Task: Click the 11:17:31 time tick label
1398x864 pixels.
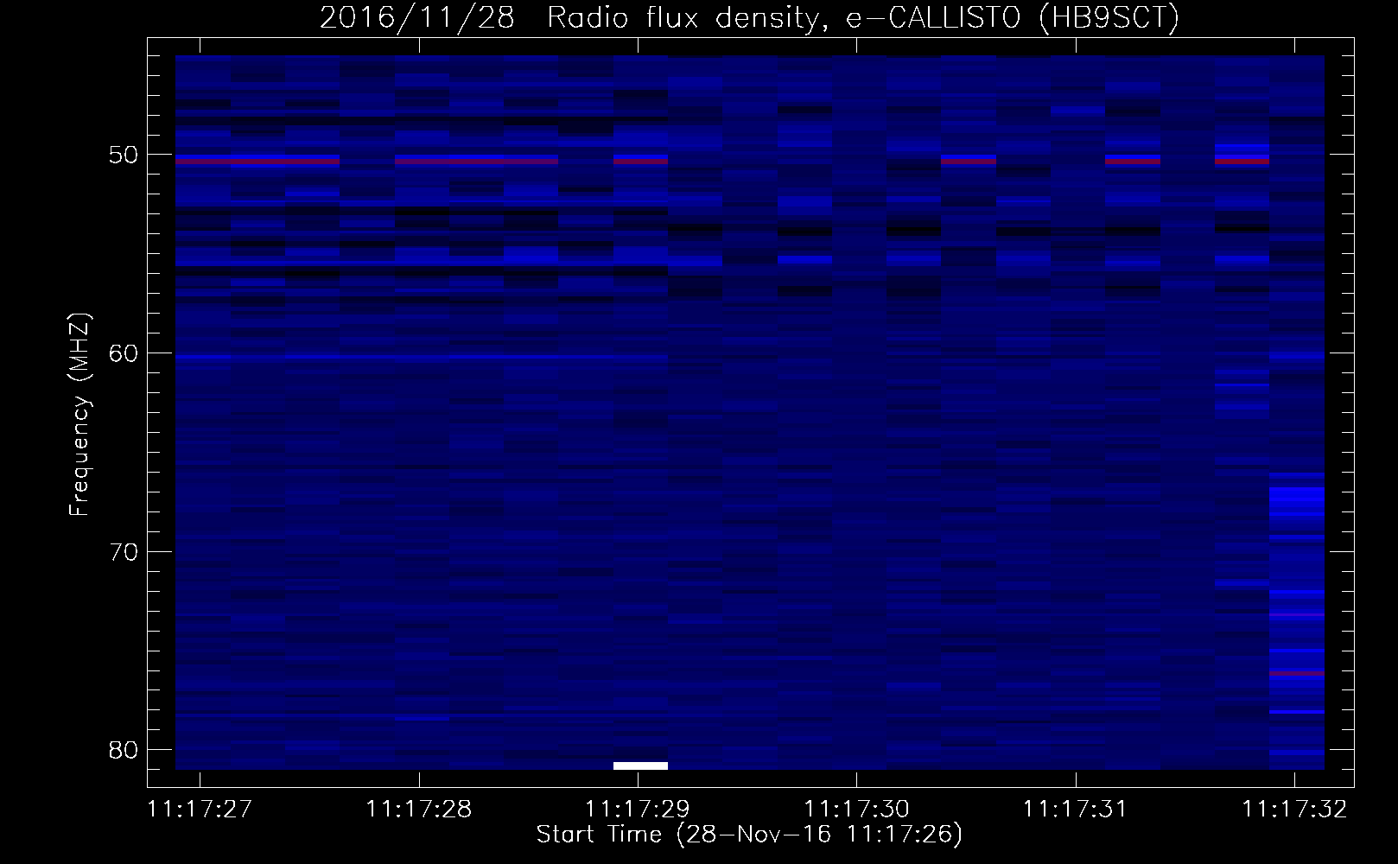Action: (1076, 810)
